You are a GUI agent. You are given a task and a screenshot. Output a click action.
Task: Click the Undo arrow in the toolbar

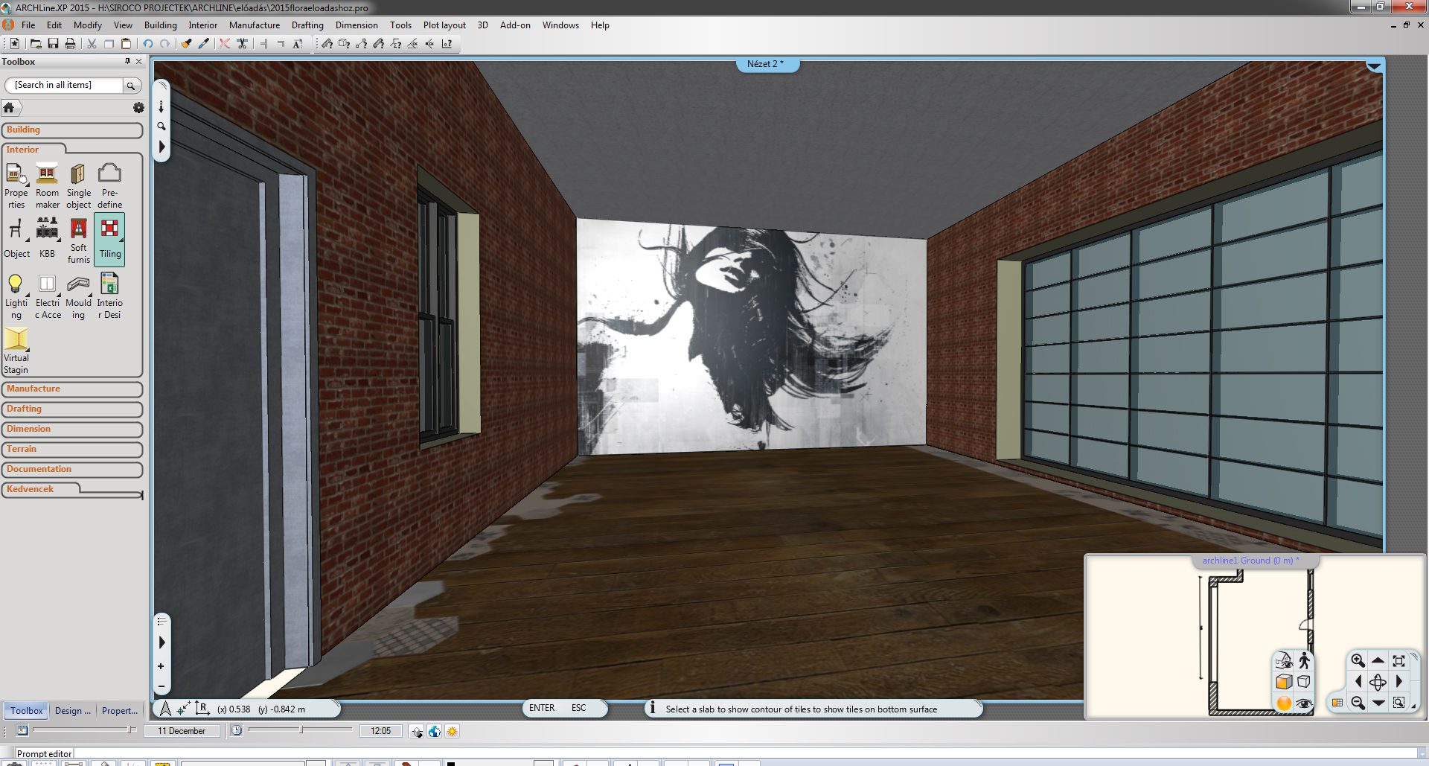[x=148, y=44]
